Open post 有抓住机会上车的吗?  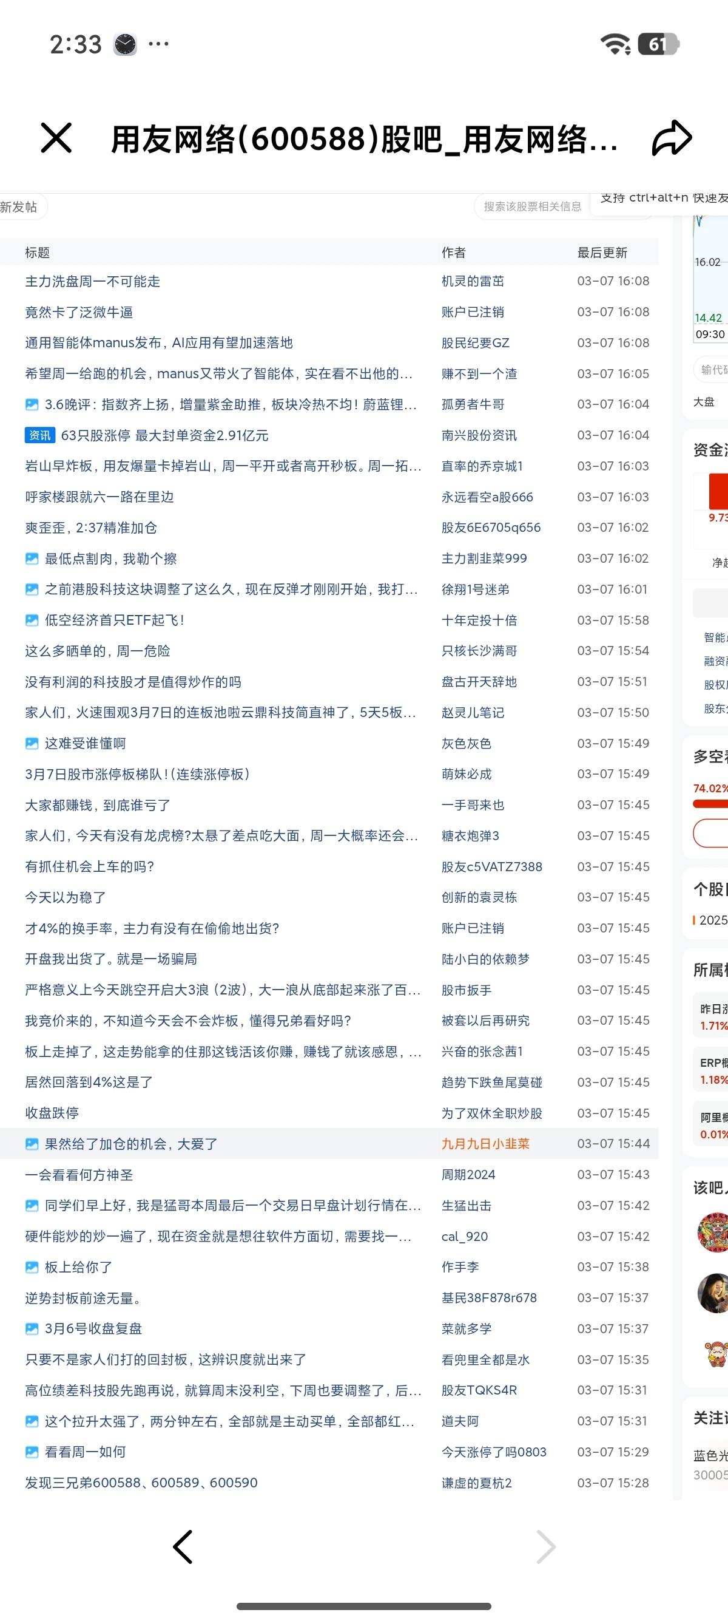tap(89, 867)
